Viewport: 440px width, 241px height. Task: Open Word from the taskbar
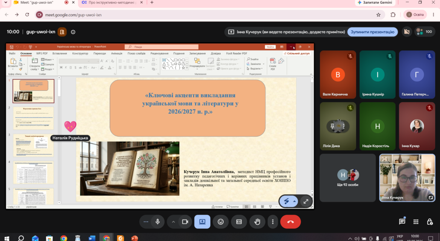click(92, 238)
